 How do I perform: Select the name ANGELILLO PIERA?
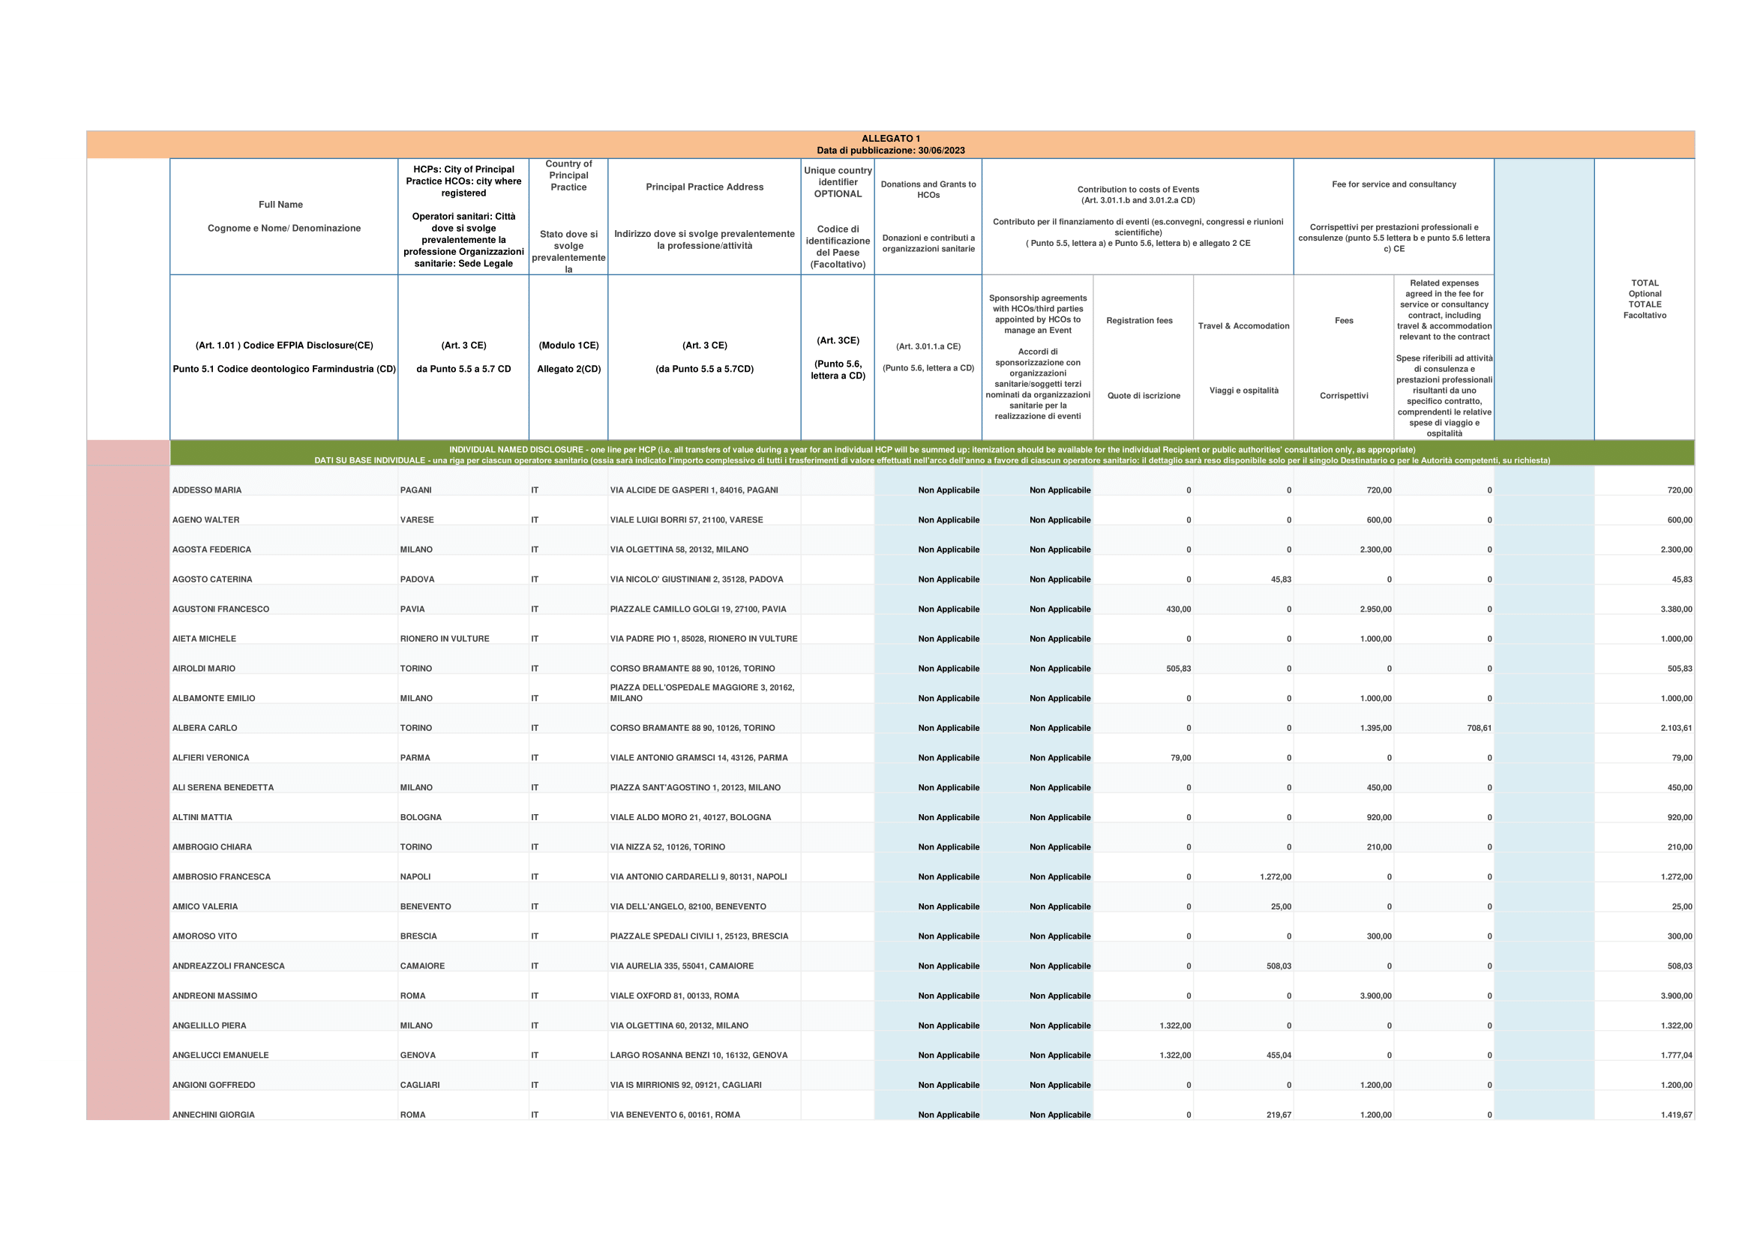(x=209, y=1026)
